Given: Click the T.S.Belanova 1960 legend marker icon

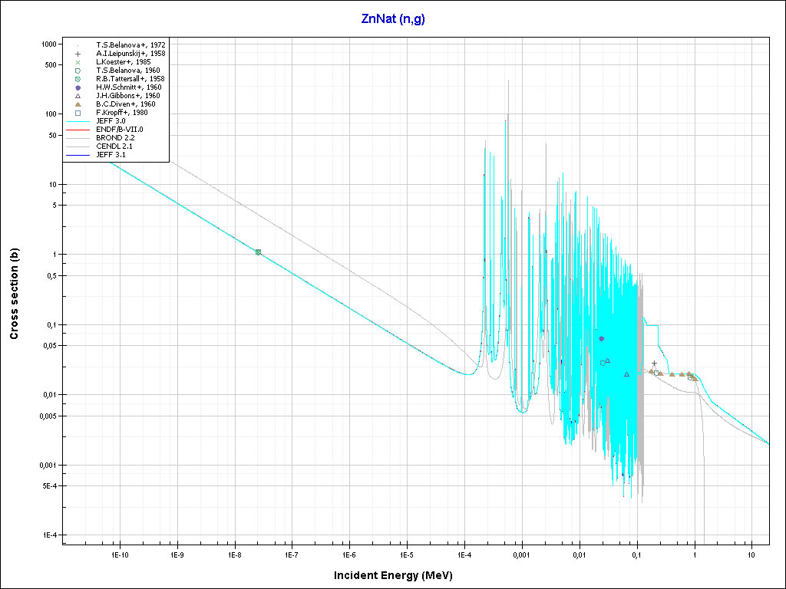Looking at the screenshot, I should click(x=78, y=71).
